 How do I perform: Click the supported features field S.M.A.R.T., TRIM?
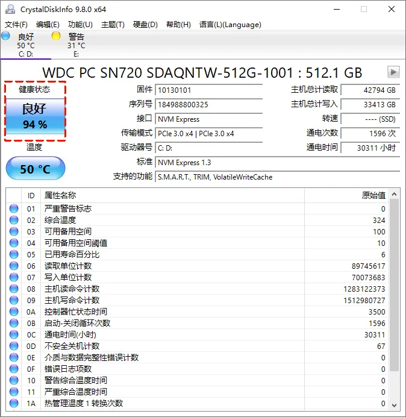(x=278, y=177)
